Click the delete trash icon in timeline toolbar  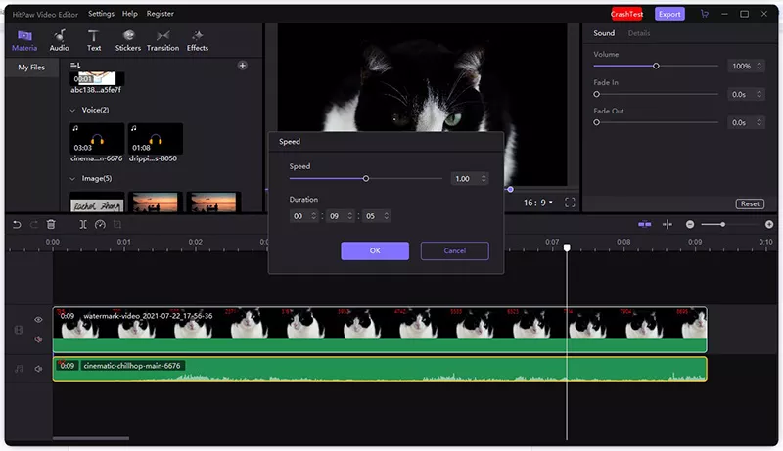51,224
